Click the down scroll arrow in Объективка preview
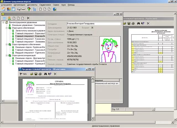 (93, 118)
